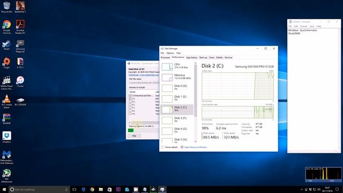343x193 pixels.
Task: Toggle the G:\ volume checkbox in Disk2vhd
Action: pos(130,111)
